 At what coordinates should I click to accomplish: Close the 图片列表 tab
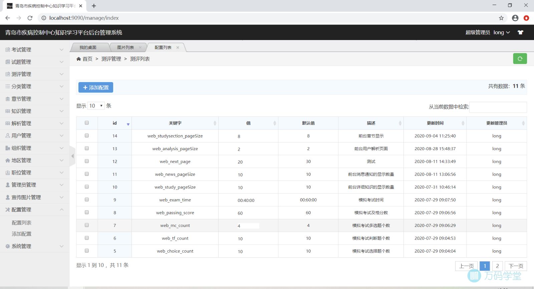click(140, 47)
